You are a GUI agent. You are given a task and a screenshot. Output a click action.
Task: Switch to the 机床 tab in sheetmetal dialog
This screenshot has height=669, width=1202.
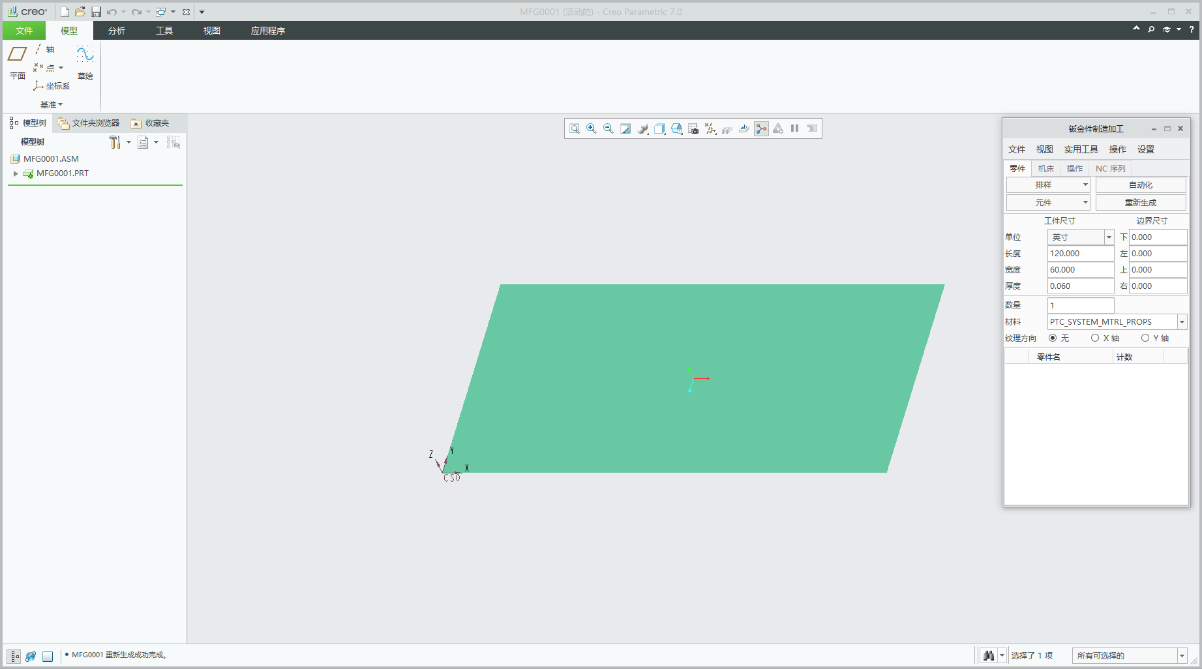[1046, 169]
